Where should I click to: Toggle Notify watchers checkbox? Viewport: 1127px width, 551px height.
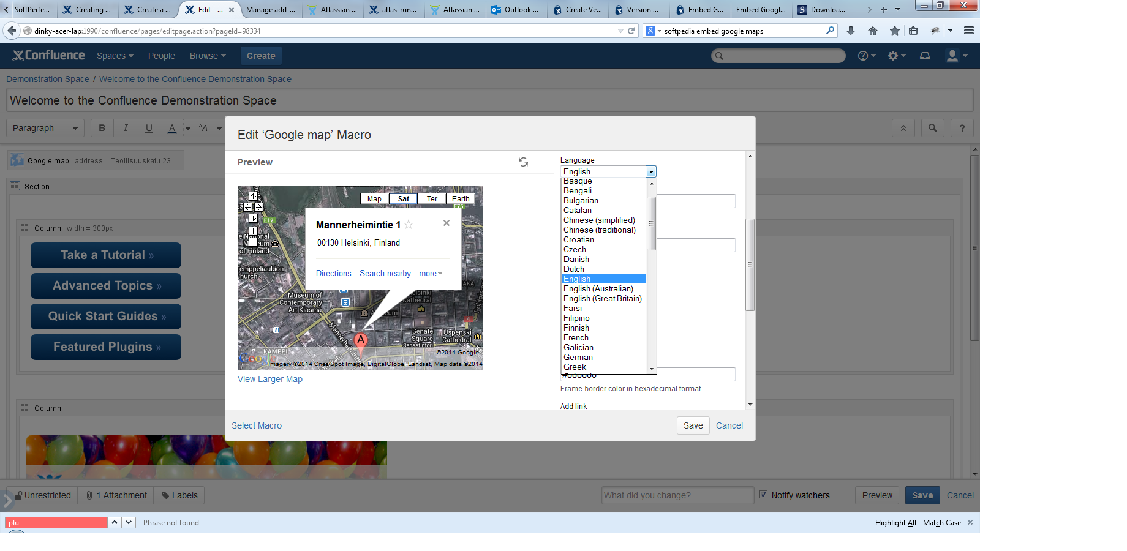(763, 495)
